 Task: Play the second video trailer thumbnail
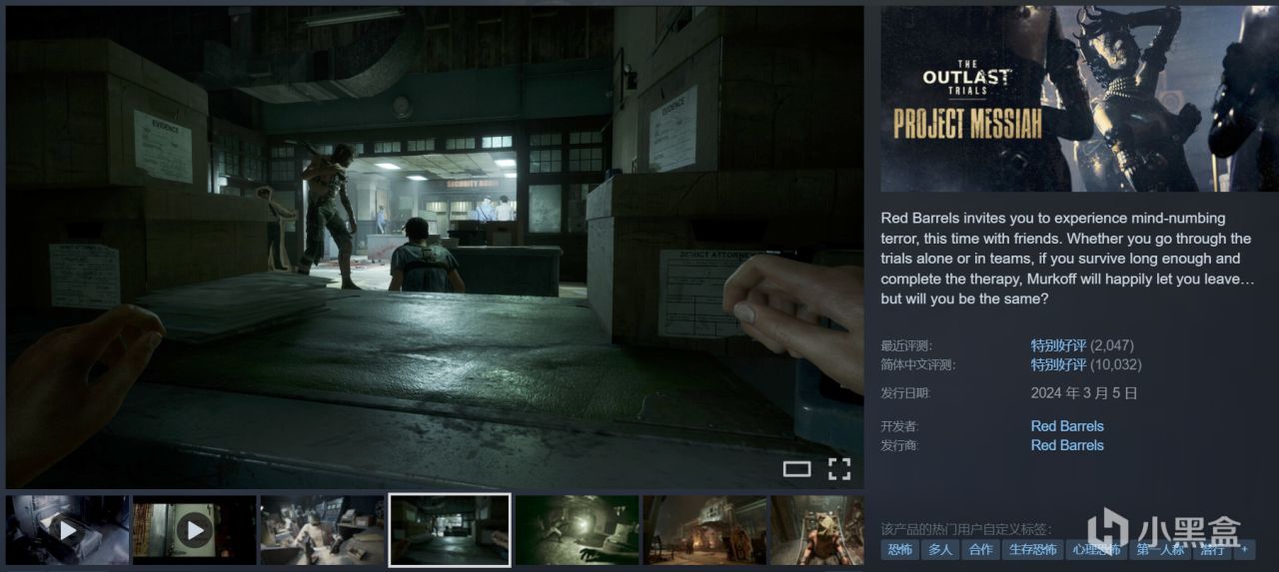[195, 530]
